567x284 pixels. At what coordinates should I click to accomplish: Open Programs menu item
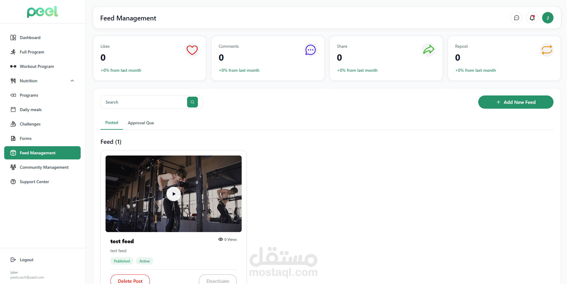[43, 95]
